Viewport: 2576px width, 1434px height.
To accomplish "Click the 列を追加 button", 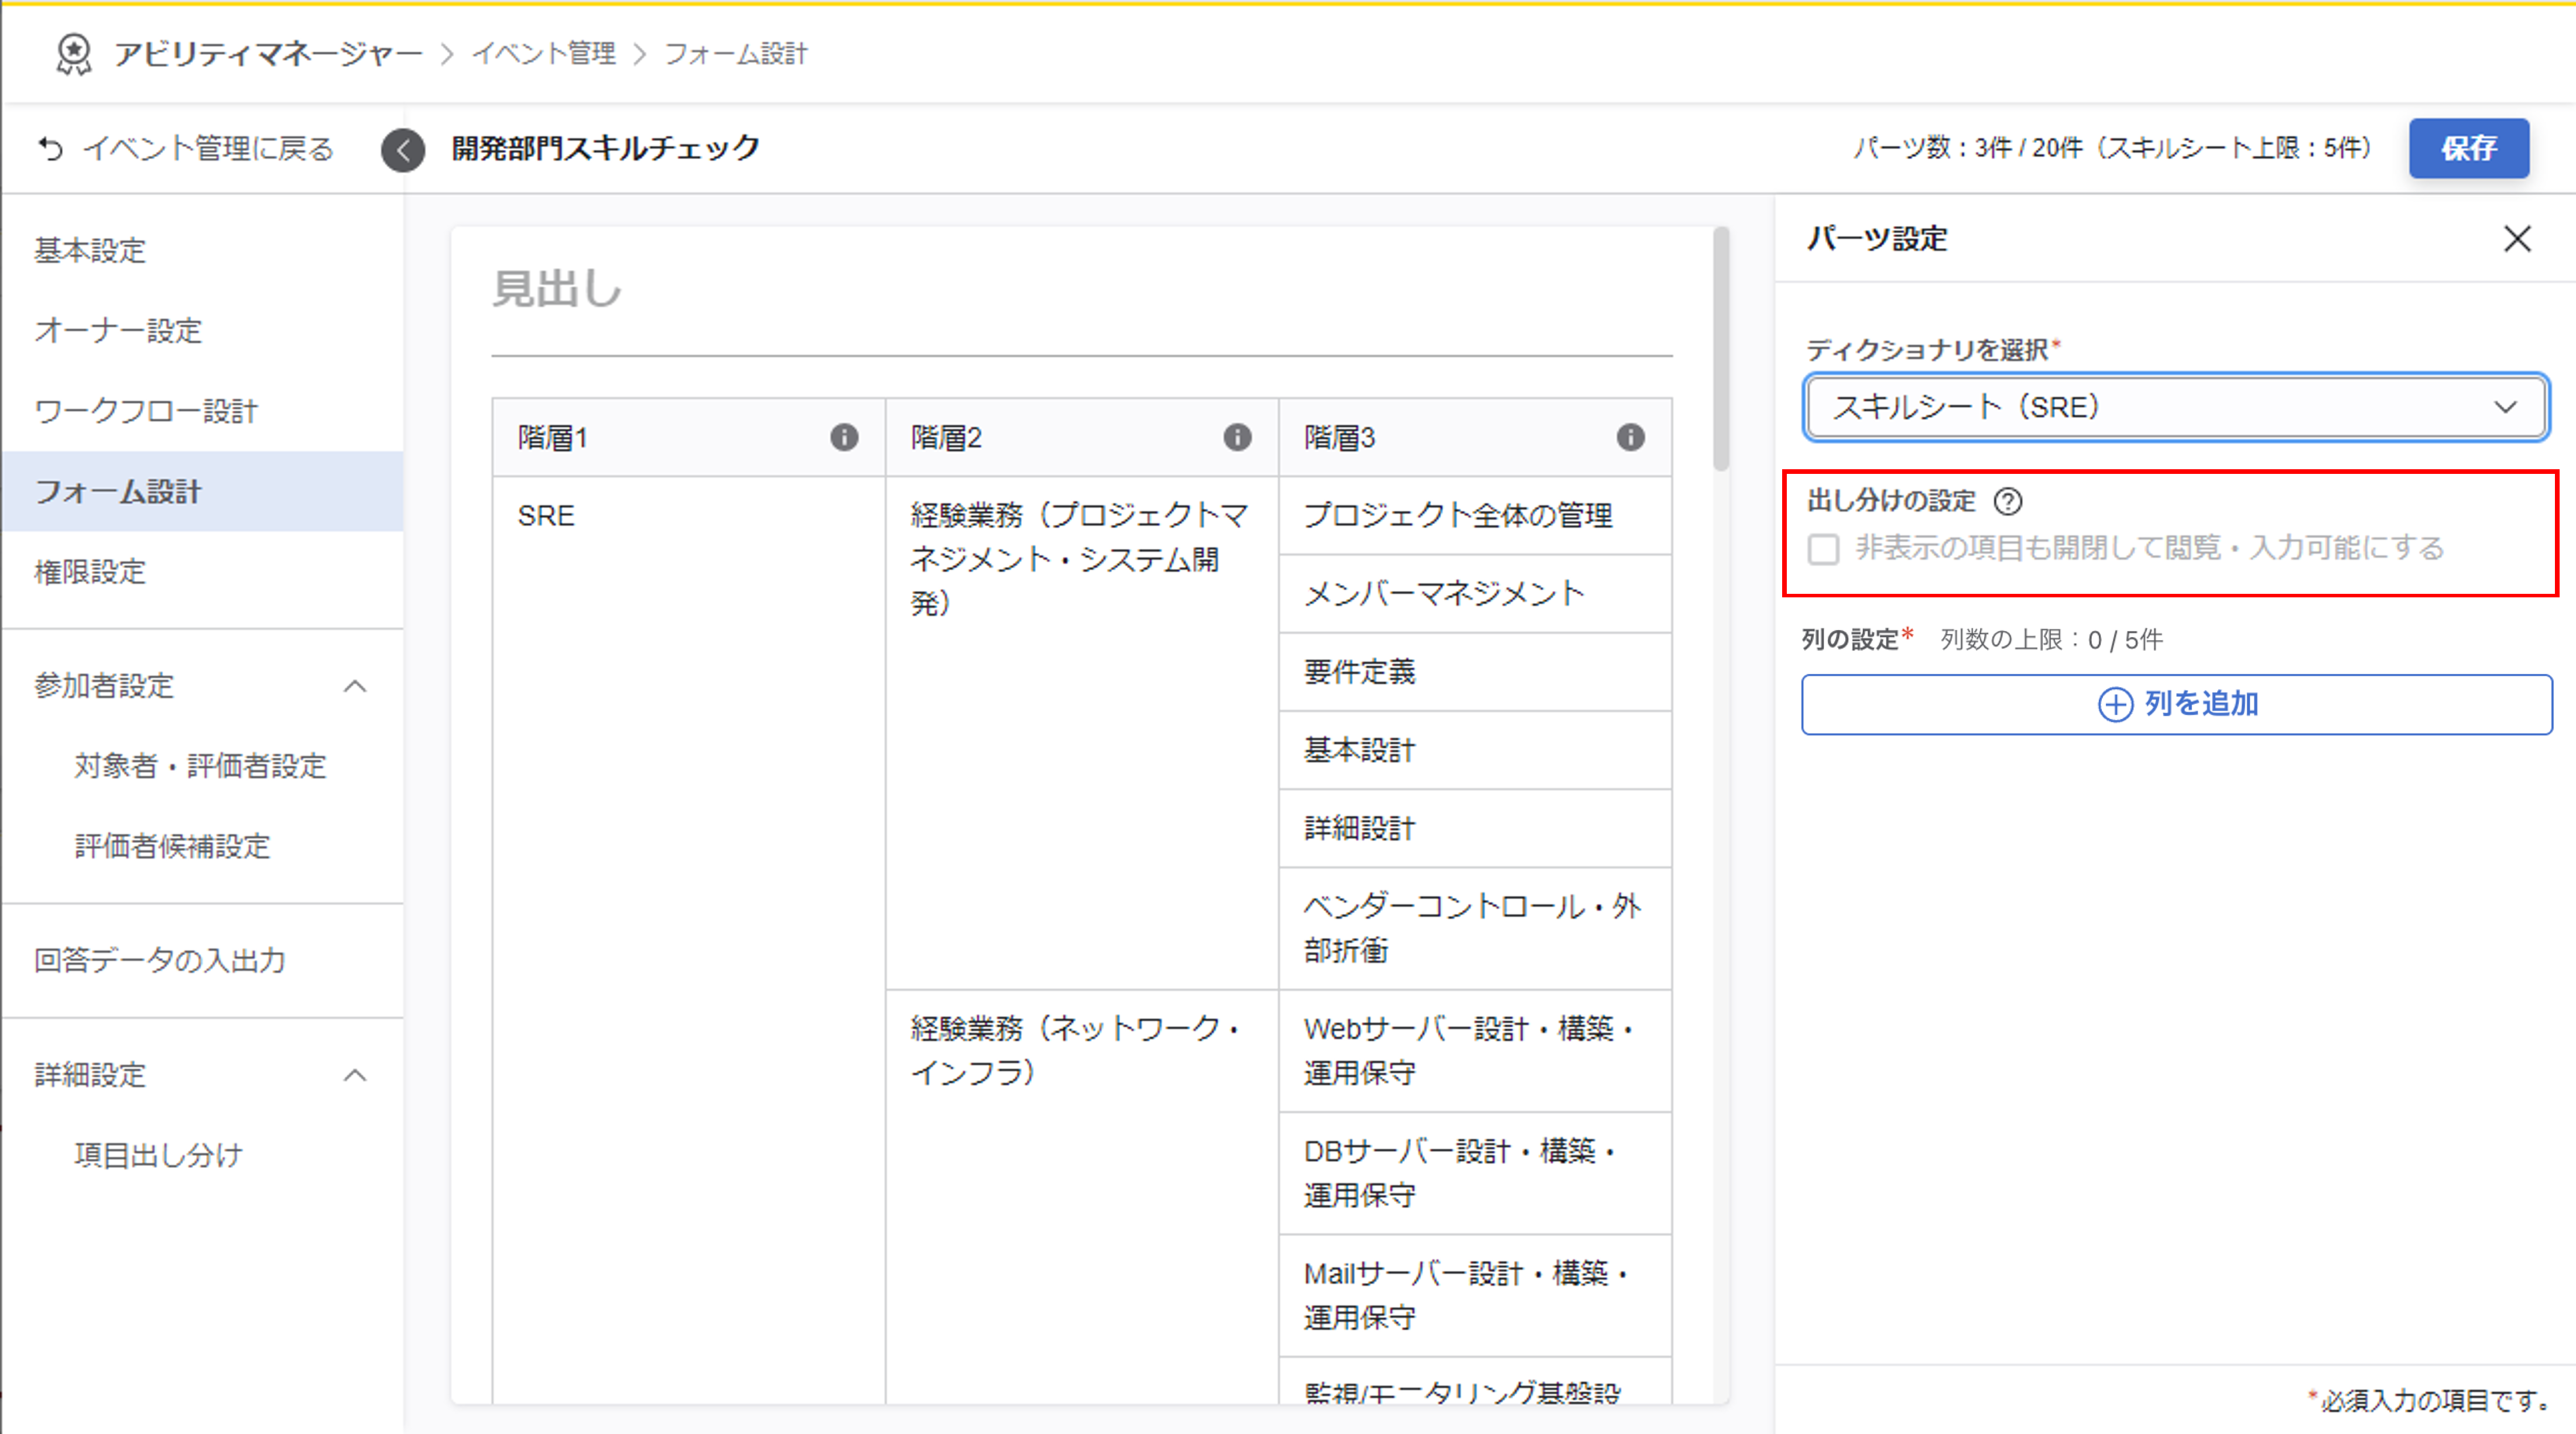I will click(2176, 704).
